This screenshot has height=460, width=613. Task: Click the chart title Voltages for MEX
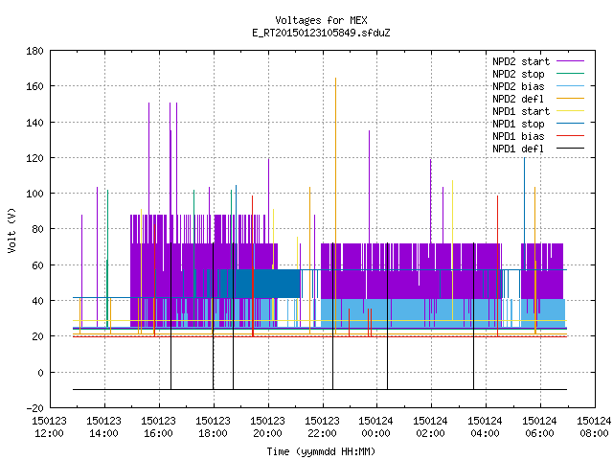click(321, 20)
